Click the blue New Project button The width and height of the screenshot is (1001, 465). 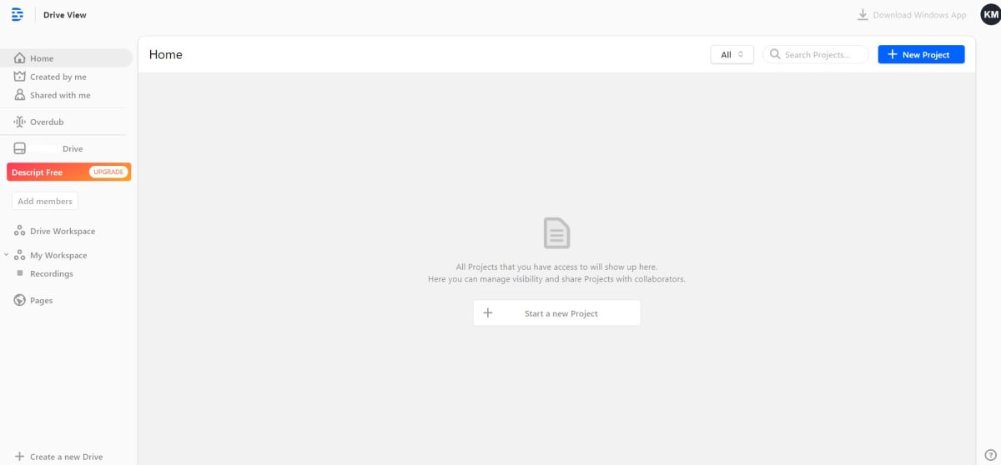(921, 54)
